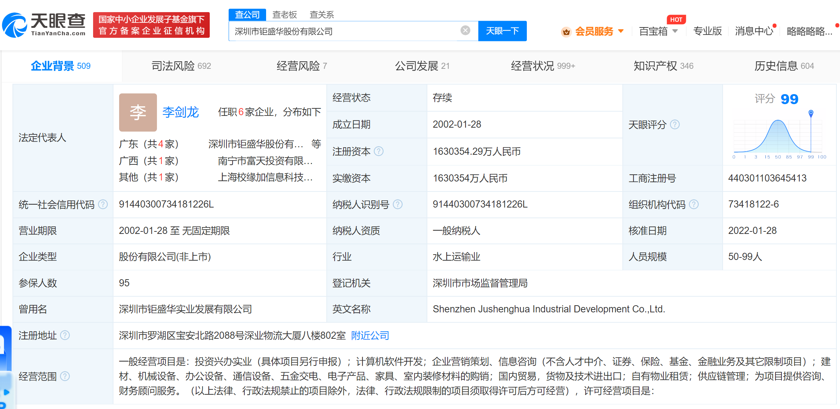Switch to 查公司 search tab
Screen dimensions: 840x409
pyautogui.click(x=247, y=15)
